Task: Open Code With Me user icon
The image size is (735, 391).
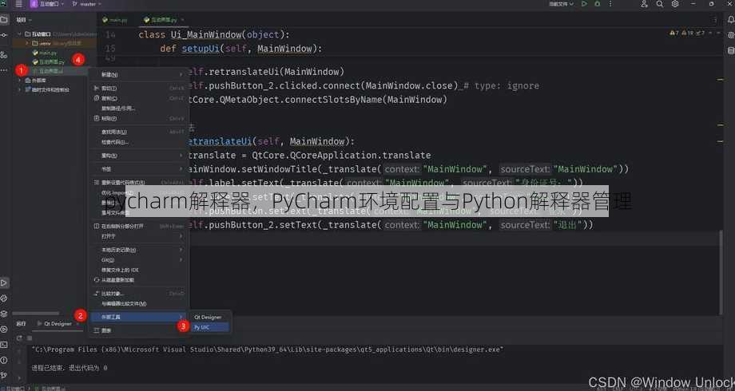Action: pos(645,4)
